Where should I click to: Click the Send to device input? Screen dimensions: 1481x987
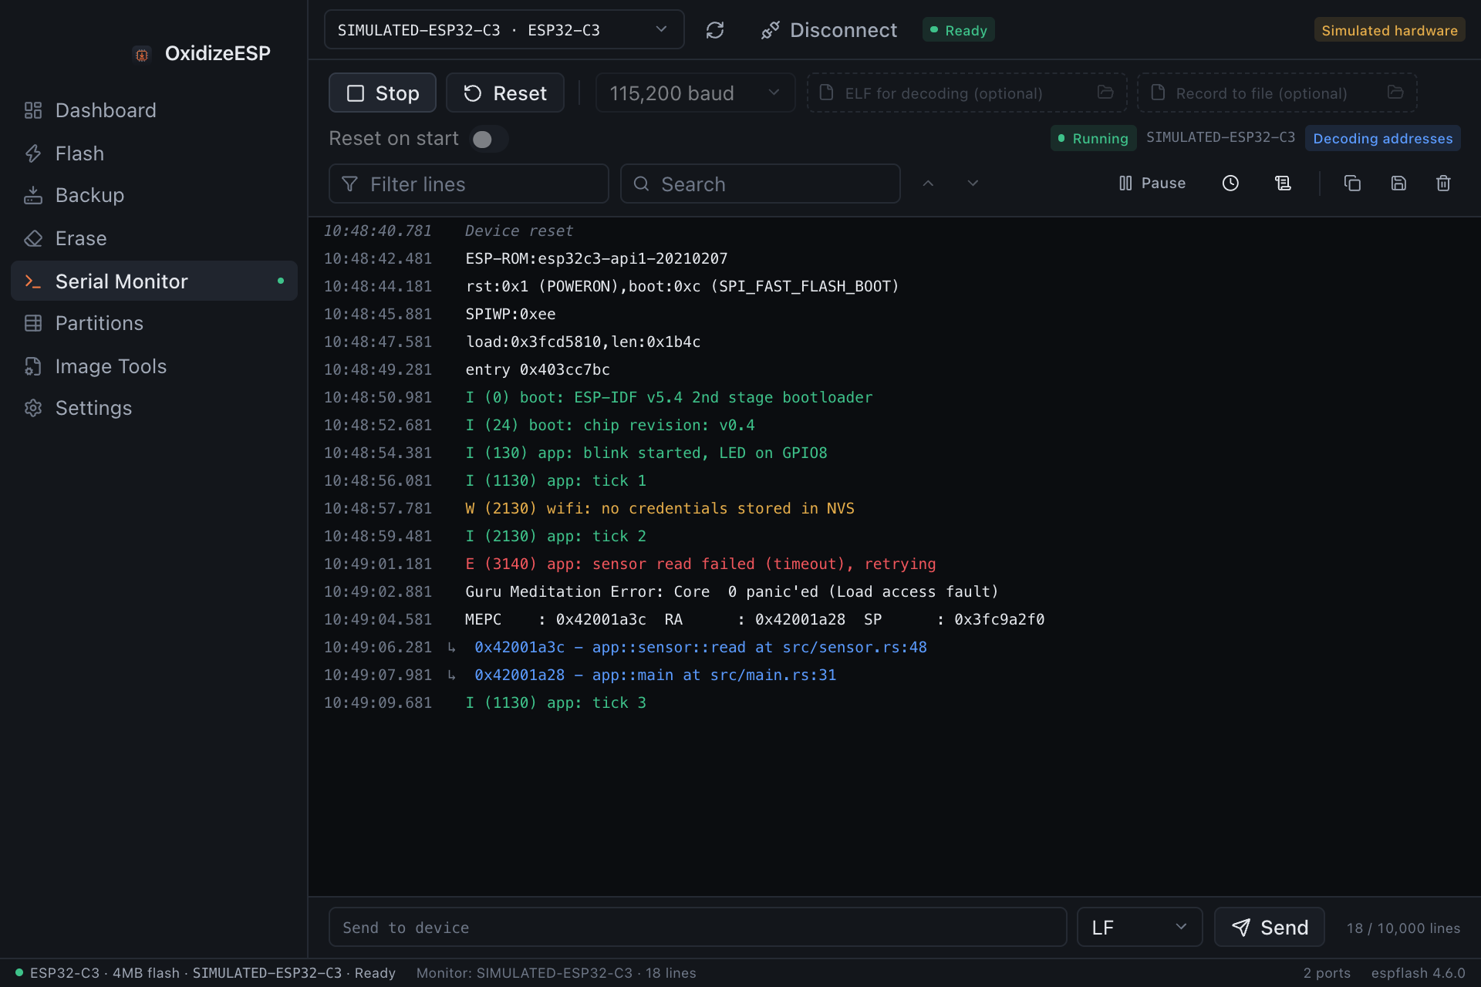coord(698,927)
